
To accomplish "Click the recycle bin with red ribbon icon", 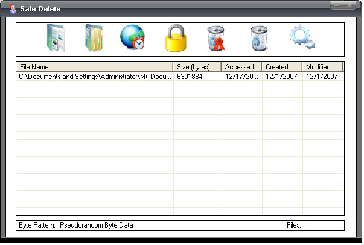I will point(216,38).
